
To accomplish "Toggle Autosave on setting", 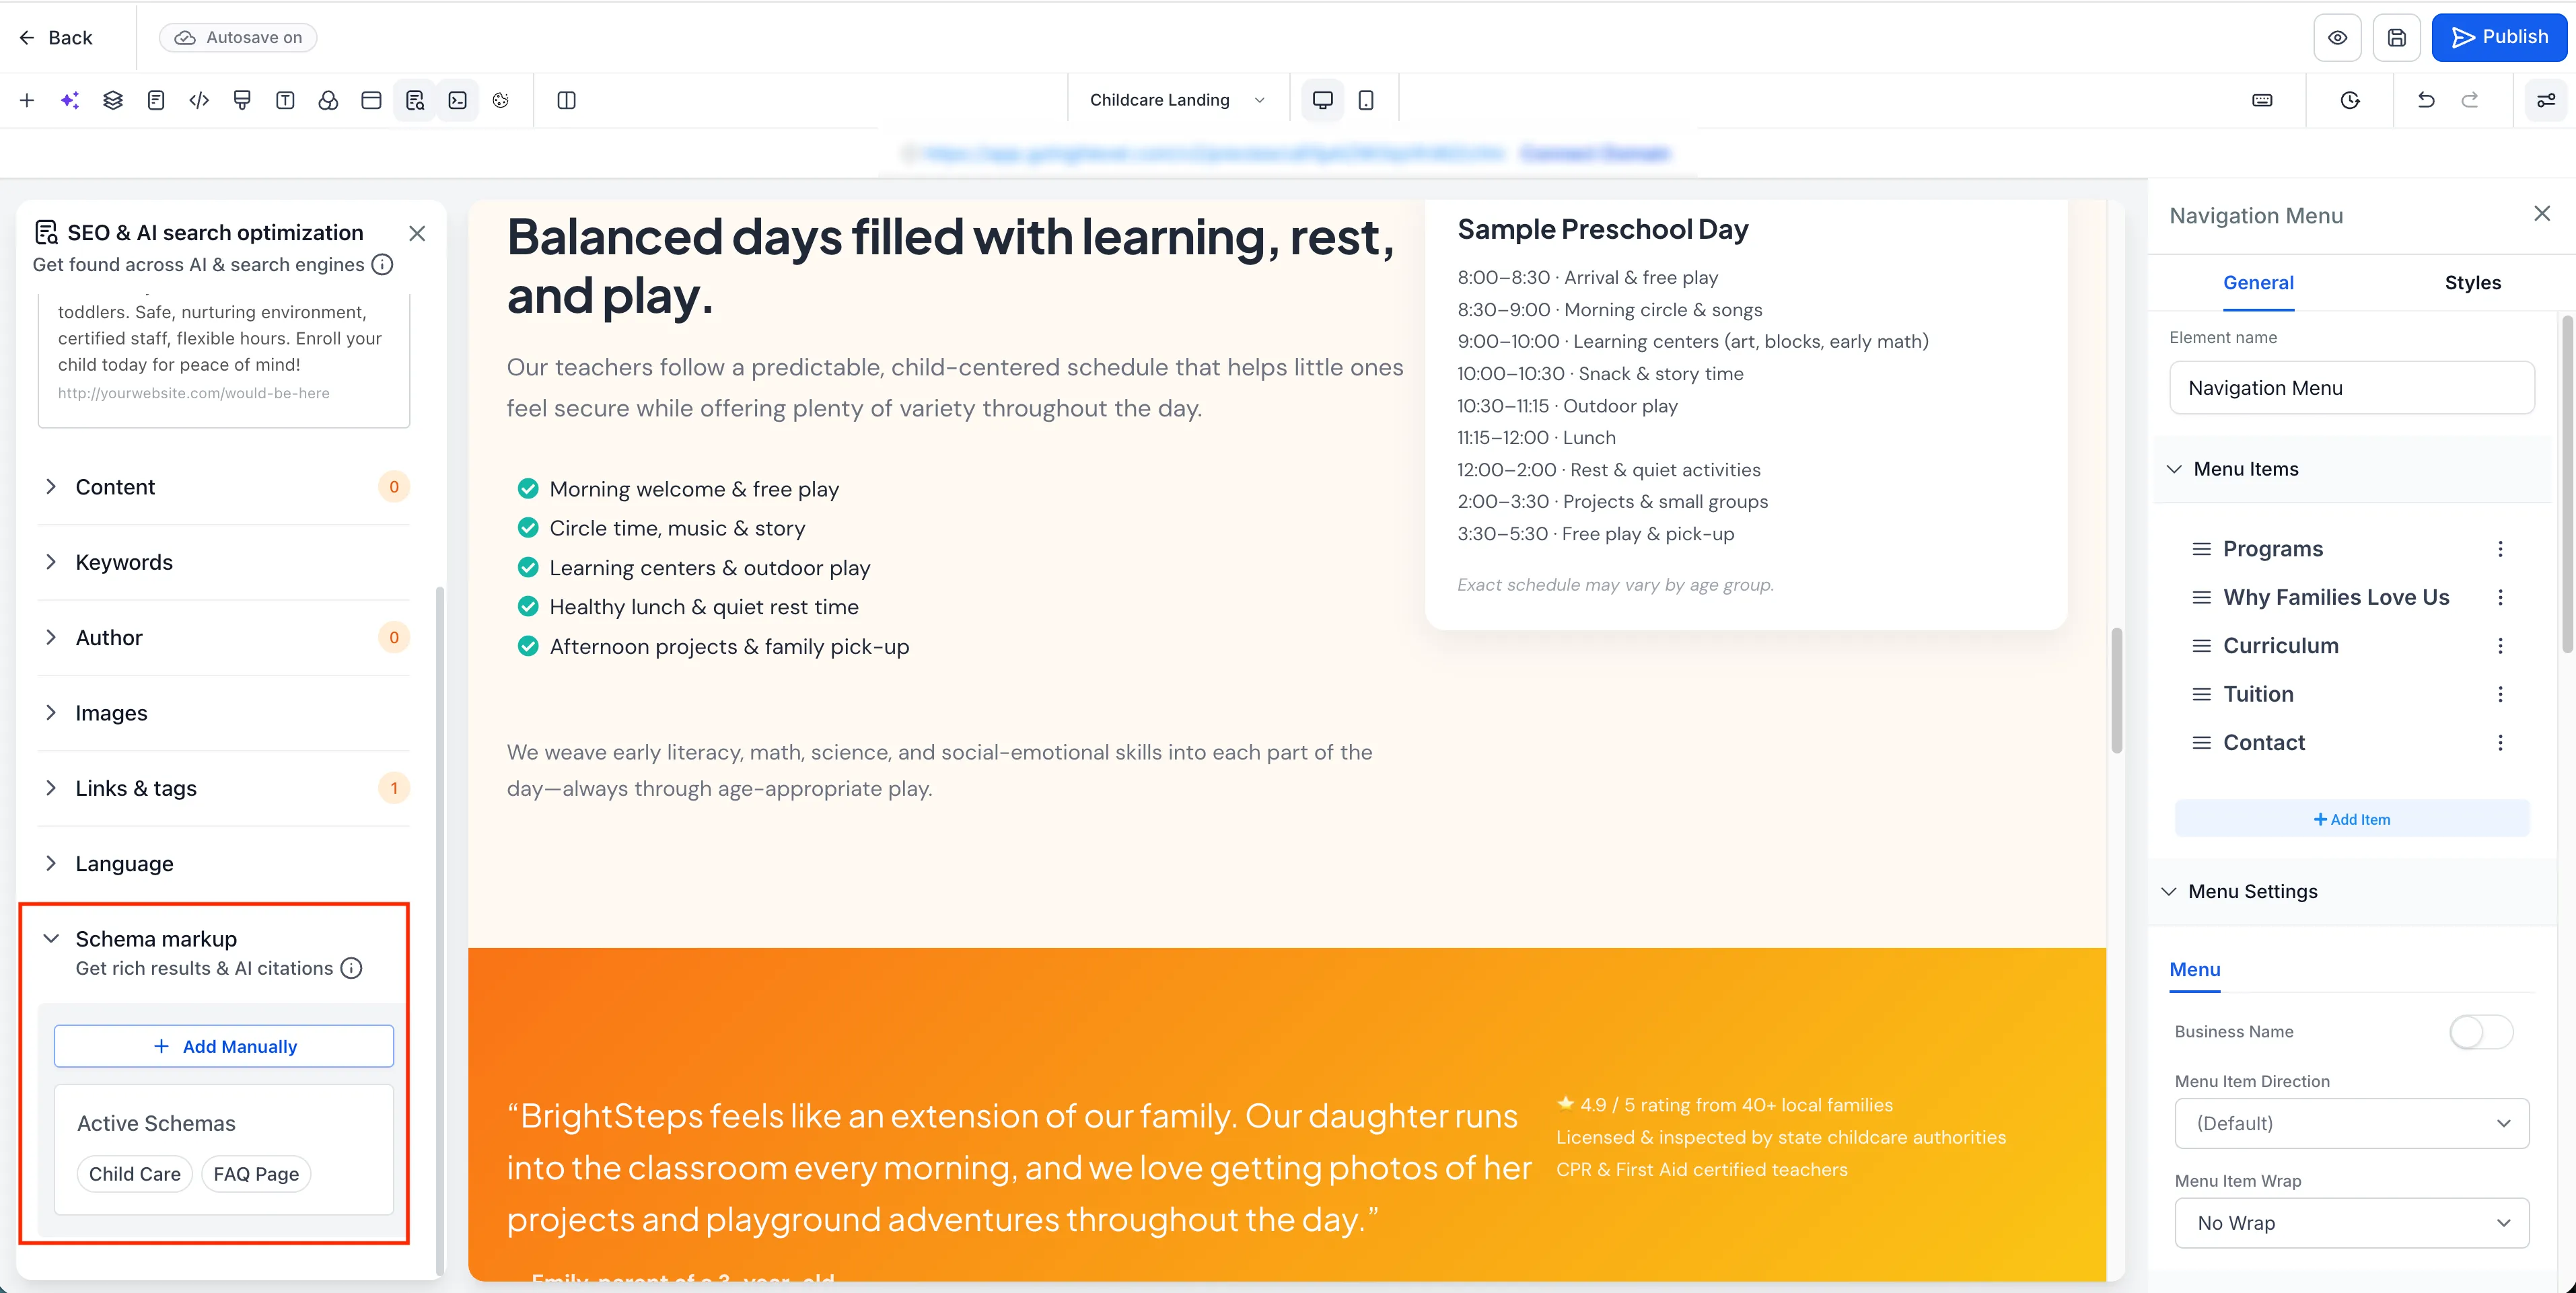I will click(237, 37).
